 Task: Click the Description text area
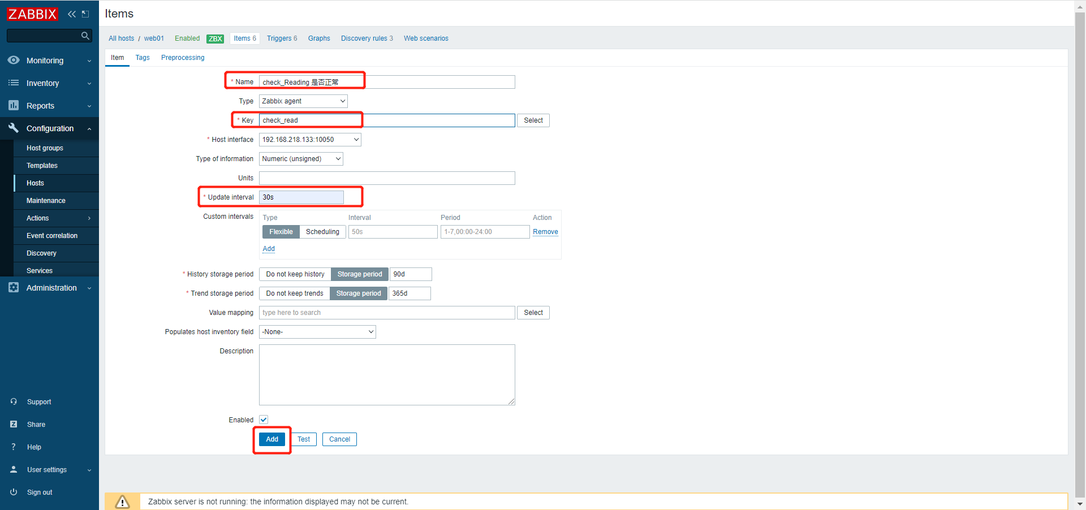pos(387,375)
